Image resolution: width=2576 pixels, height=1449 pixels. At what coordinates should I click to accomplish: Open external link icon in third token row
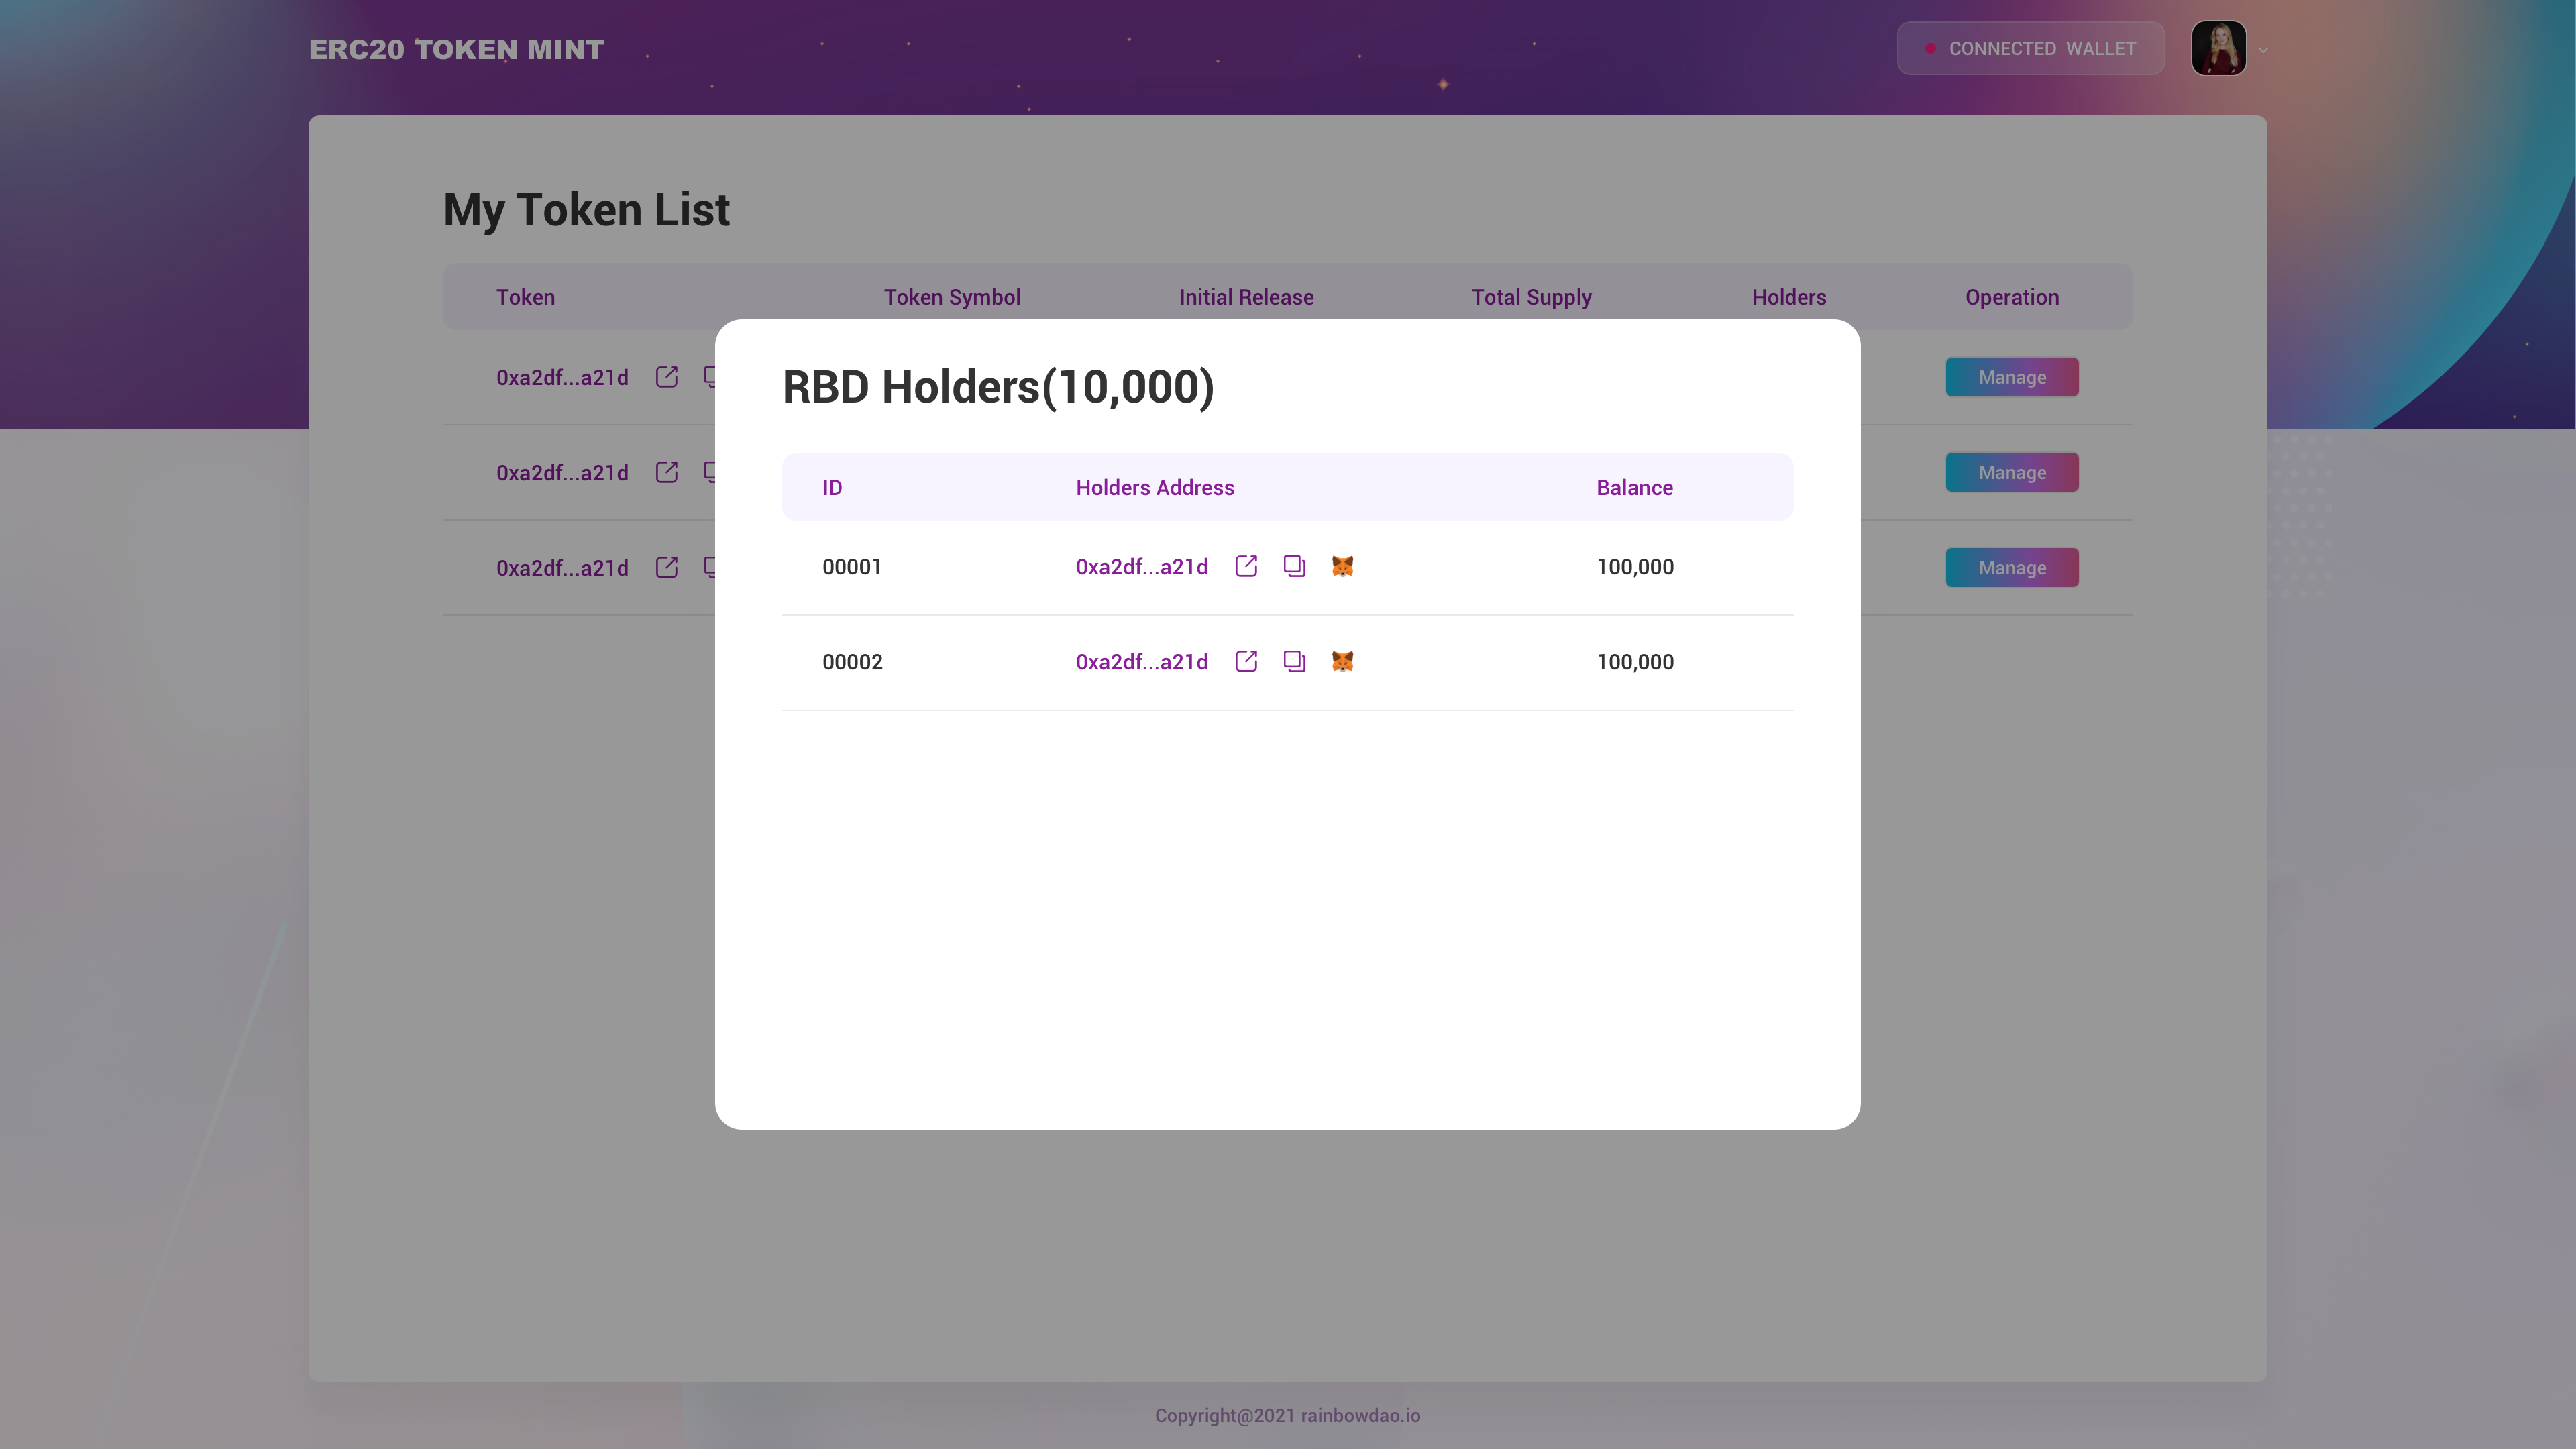pyautogui.click(x=666, y=567)
